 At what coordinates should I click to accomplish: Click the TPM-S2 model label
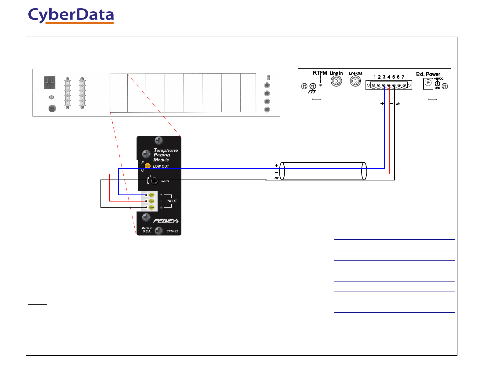point(172,231)
